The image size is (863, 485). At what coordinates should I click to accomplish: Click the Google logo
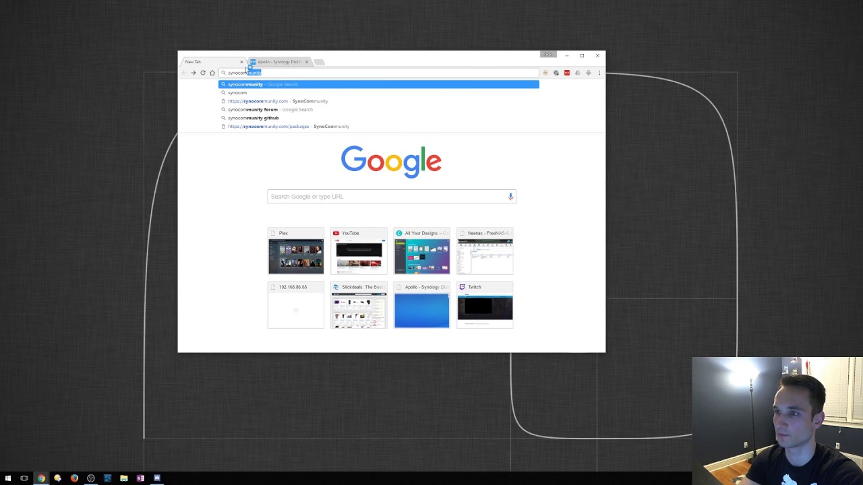[391, 162]
